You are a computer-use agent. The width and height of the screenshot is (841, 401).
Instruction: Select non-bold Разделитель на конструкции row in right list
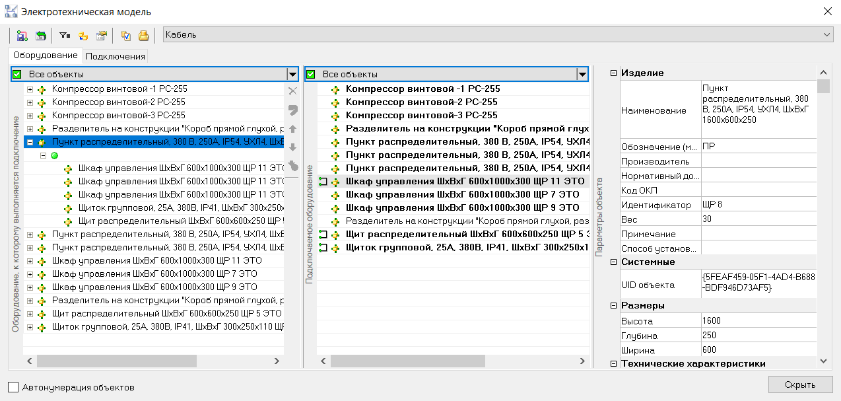(x=467, y=221)
